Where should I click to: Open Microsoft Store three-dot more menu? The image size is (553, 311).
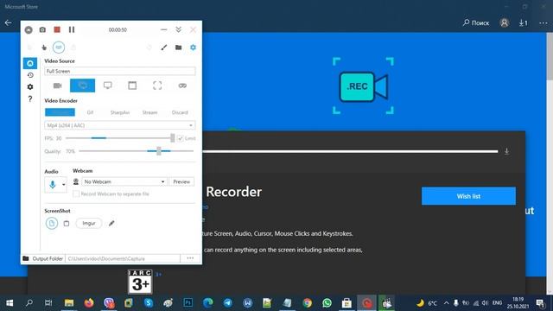(543, 23)
